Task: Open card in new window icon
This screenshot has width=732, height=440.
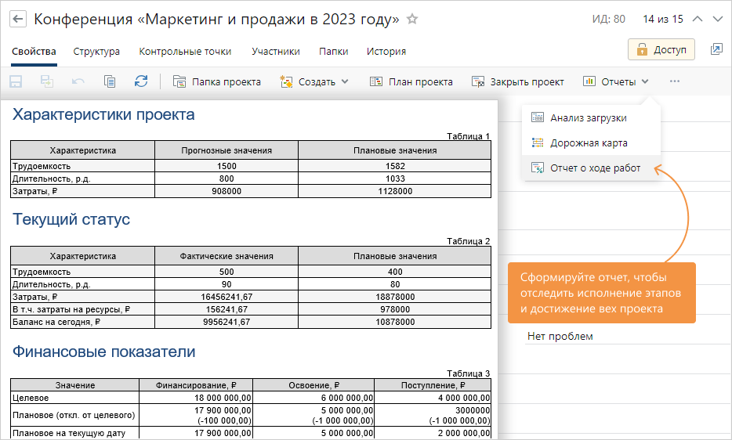Action: pyautogui.click(x=716, y=49)
